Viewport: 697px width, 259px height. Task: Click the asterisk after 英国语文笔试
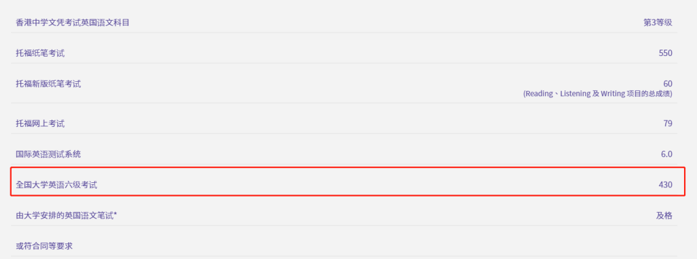pos(116,214)
